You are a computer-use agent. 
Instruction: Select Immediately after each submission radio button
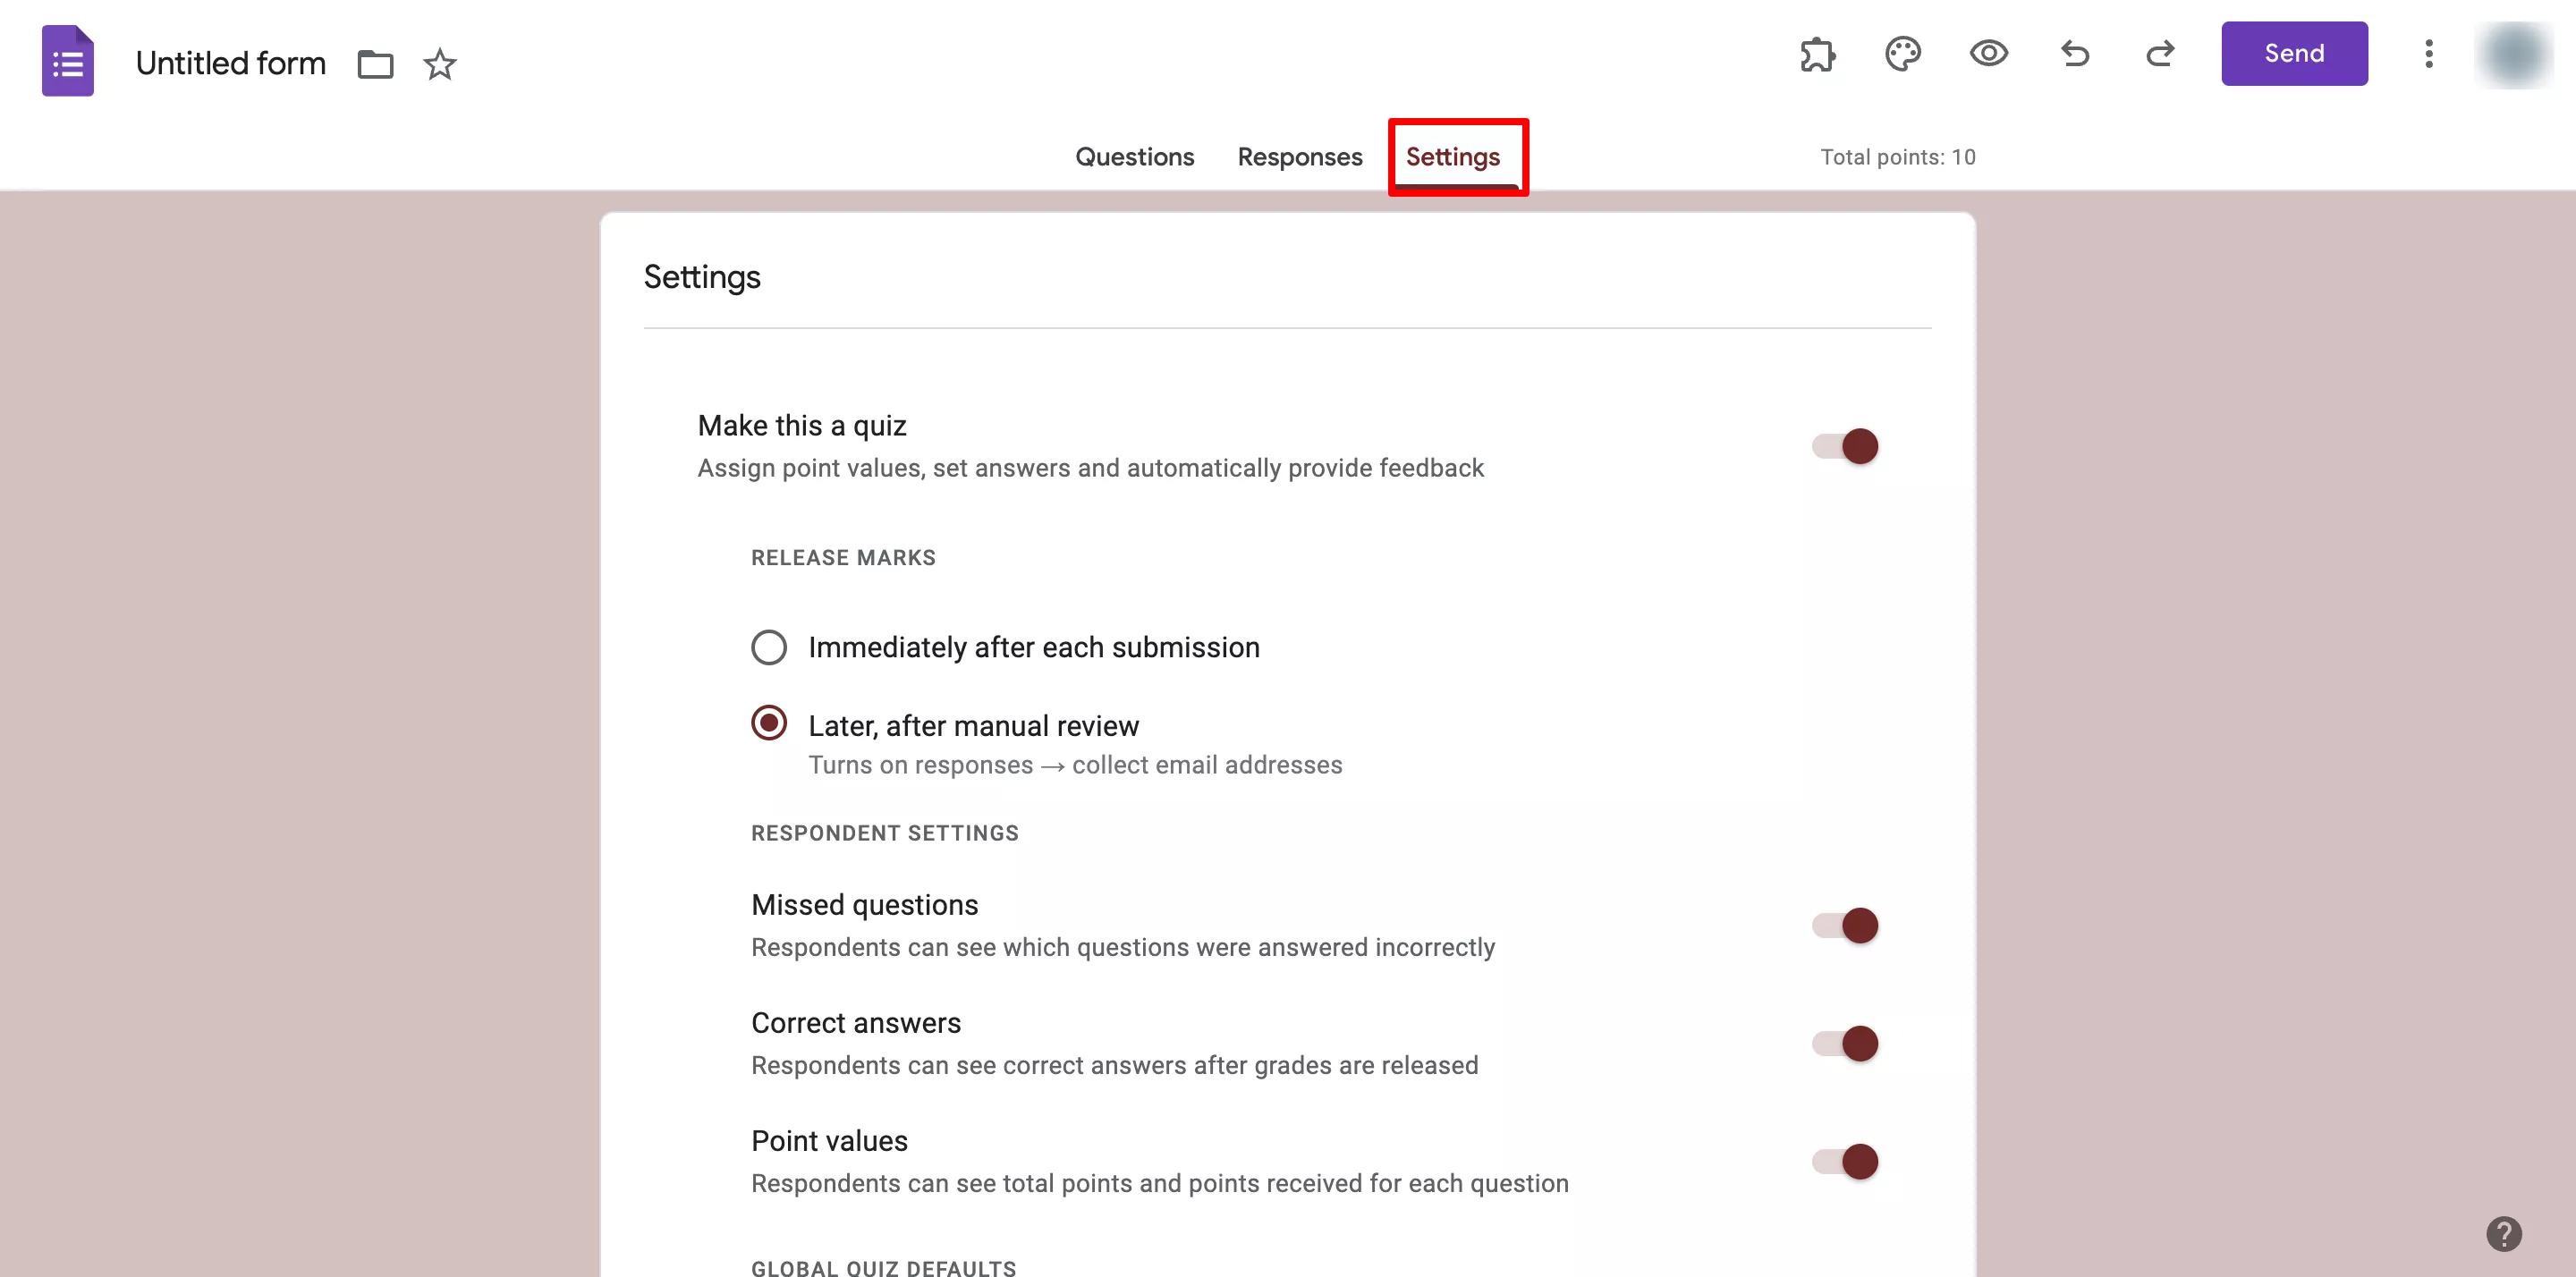coord(767,646)
